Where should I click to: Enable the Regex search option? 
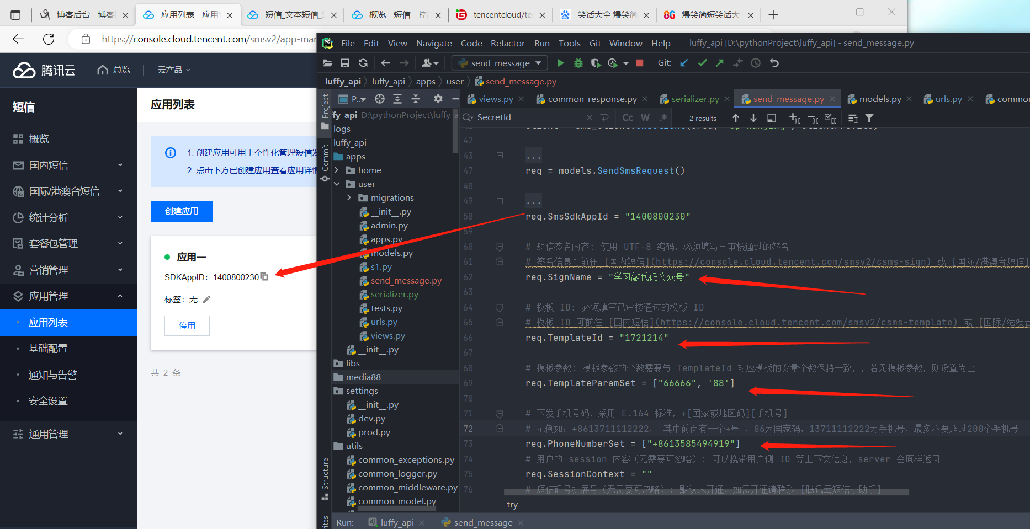tap(663, 117)
